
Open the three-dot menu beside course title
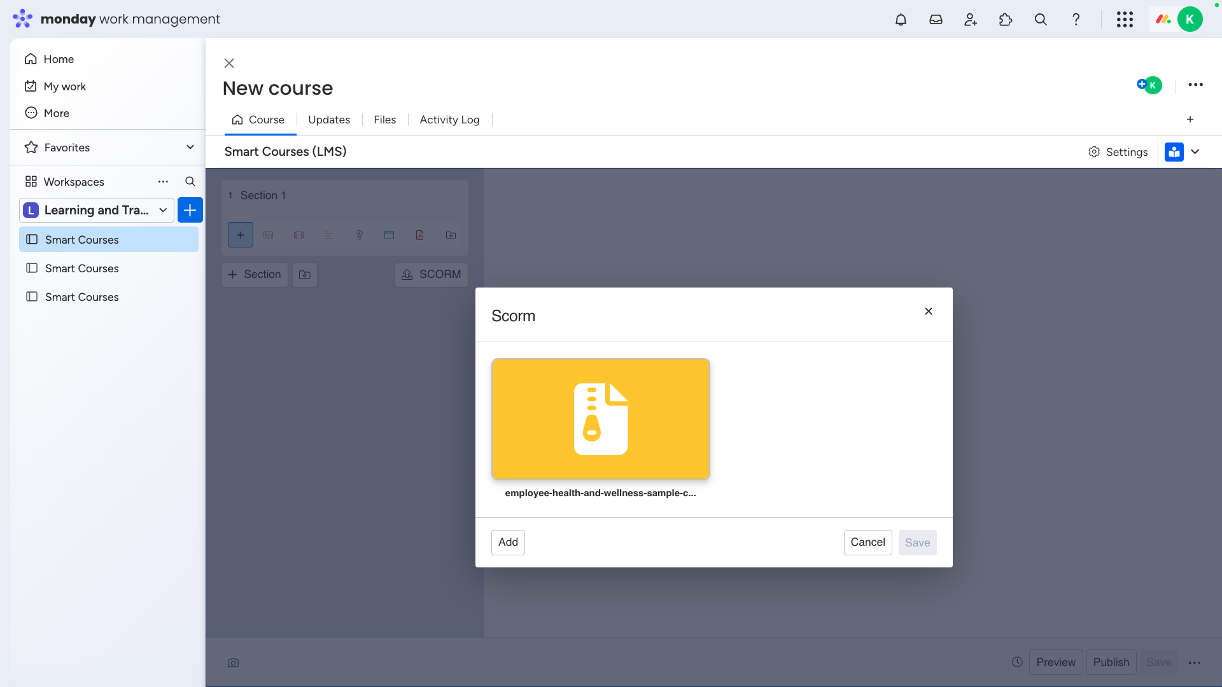coord(1195,85)
